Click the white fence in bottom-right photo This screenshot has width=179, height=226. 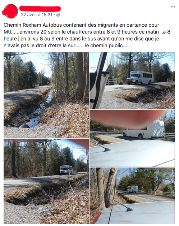pyautogui.click(x=156, y=193)
